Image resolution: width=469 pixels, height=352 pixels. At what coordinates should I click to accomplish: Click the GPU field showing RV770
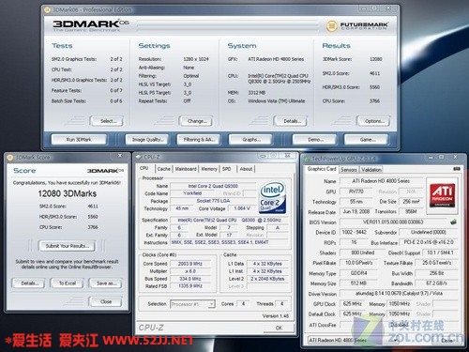click(356, 191)
